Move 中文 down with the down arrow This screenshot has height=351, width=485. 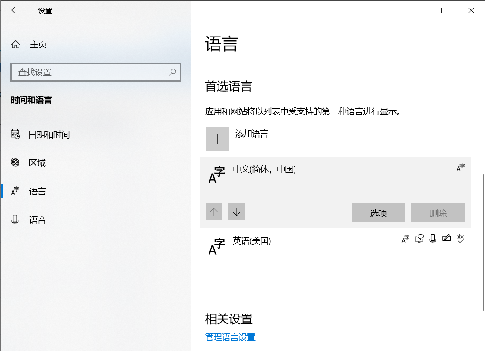(x=237, y=212)
